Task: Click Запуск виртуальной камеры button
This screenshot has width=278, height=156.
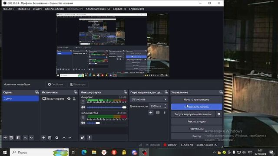Action: point(193,114)
